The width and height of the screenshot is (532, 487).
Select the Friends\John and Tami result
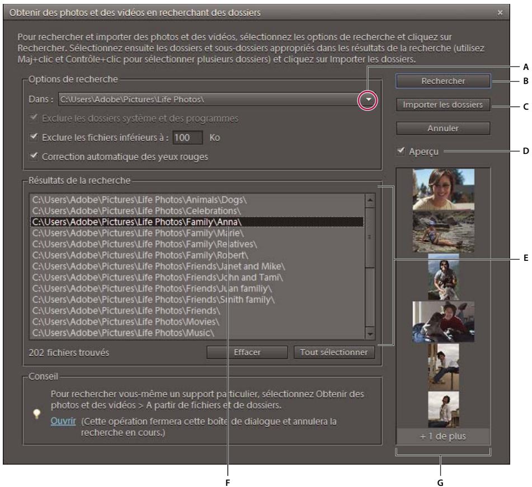[197, 278]
